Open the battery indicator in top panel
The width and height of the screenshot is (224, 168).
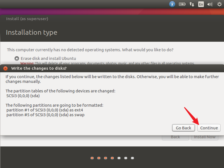(x=182, y=4)
